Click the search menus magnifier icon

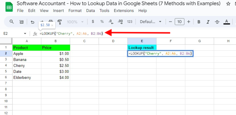[x=12, y=22]
